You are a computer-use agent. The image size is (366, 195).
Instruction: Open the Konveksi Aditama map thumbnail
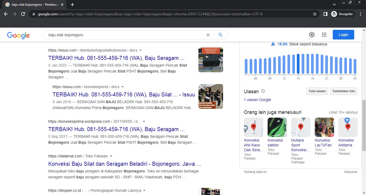click(x=348, y=127)
